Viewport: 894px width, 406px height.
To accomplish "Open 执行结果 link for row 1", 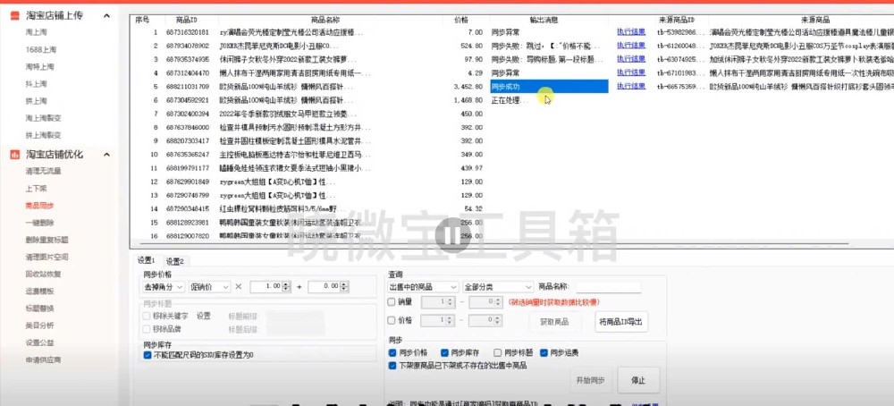I will point(631,32).
